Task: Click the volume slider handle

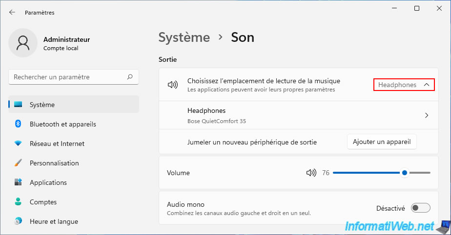Action: point(404,173)
